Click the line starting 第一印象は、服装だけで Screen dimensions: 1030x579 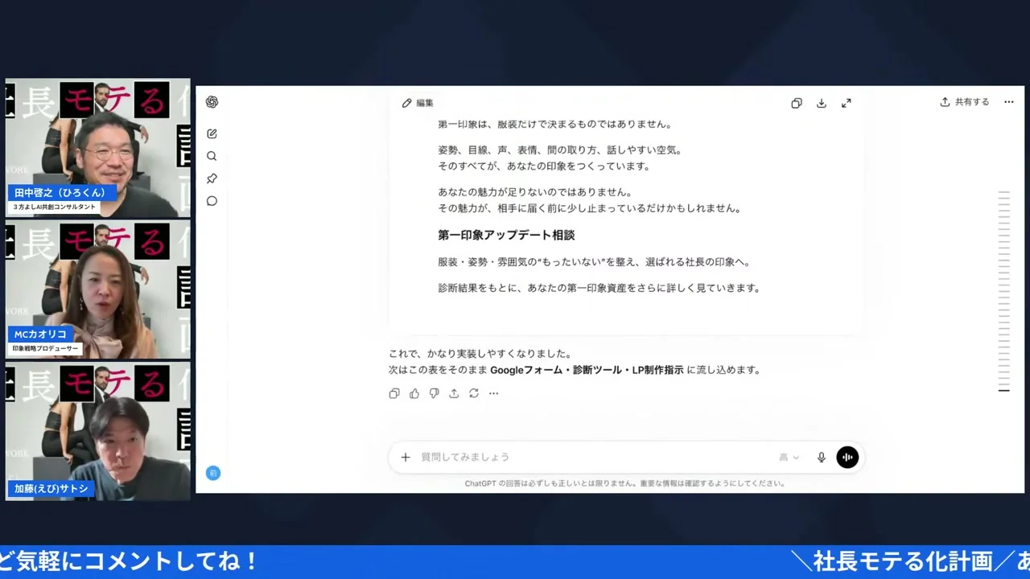pyautogui.click(x=554, y=124)
